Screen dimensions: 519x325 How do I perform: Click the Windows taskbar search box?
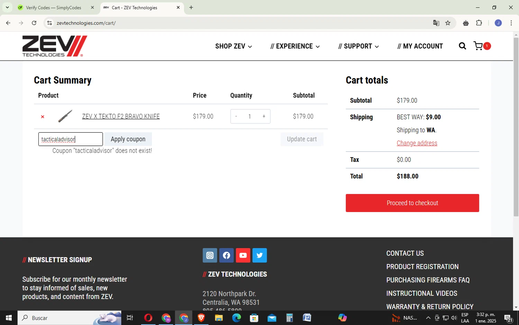pos(70,318)
